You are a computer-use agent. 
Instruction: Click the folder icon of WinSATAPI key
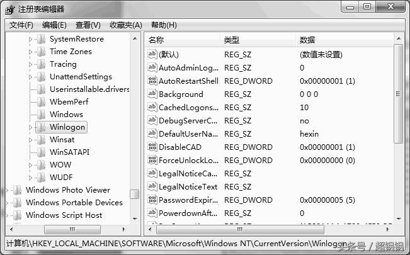pos(41,152)
